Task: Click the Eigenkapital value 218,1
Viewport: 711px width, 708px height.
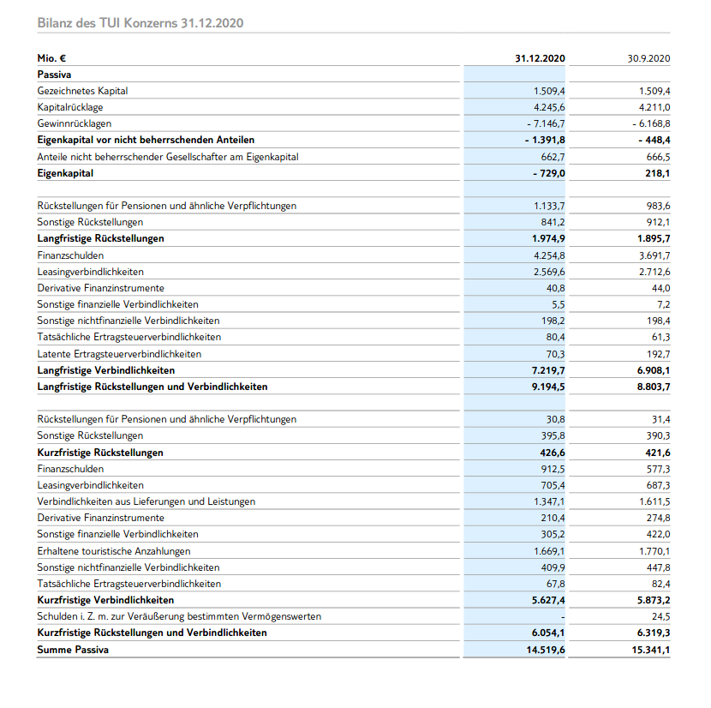Action: coord(658,173)
